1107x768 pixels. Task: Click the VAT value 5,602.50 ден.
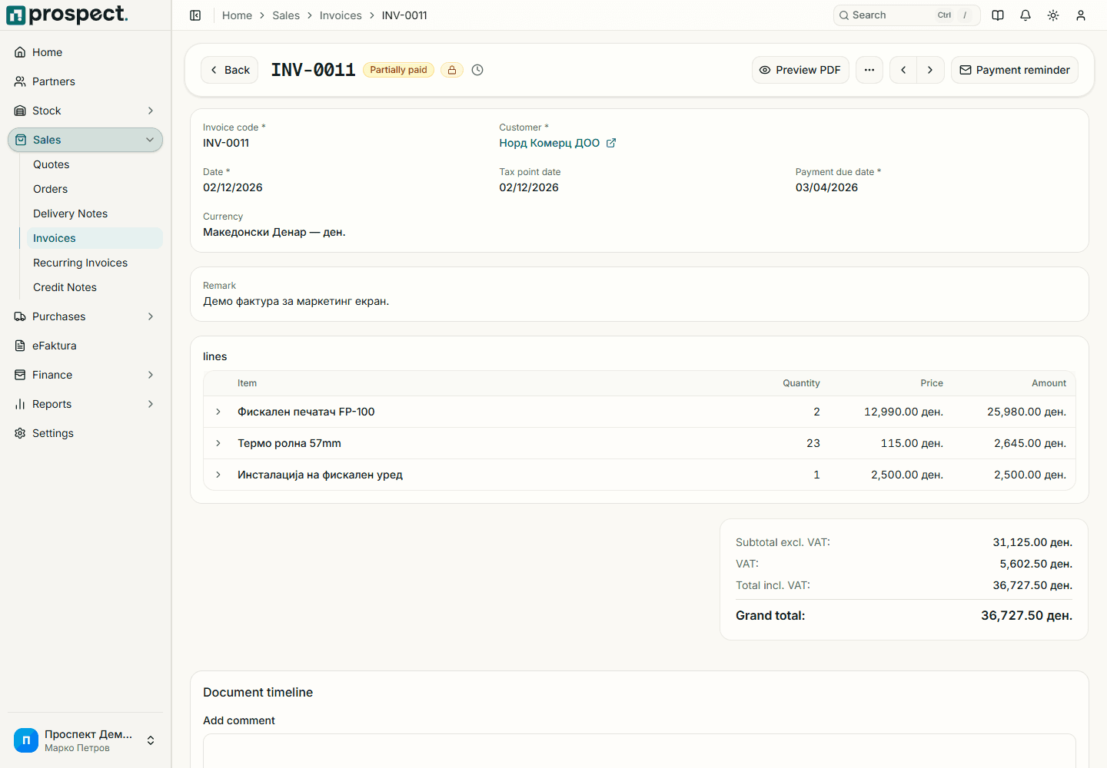coord(1036,564)
